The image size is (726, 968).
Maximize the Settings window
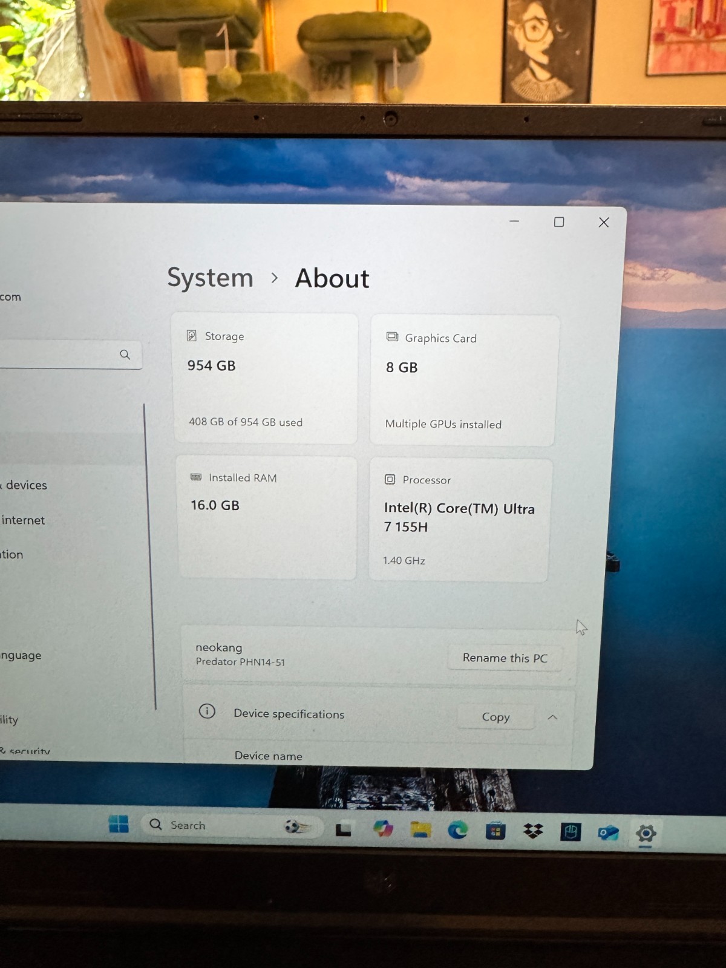point(559,222)
